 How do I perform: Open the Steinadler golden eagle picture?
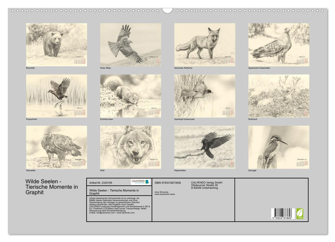tap(56, 147)
